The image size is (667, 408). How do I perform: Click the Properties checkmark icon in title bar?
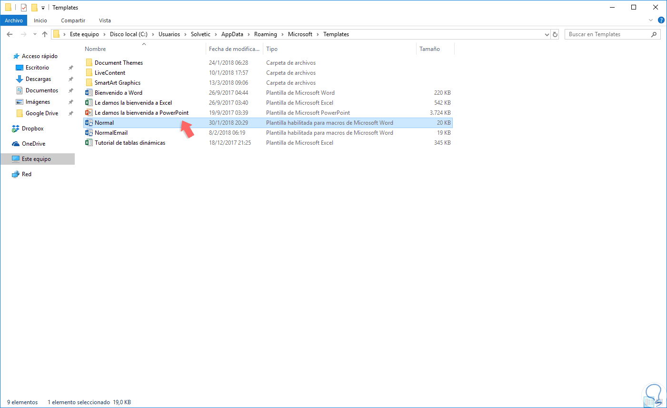pos(24,8)
